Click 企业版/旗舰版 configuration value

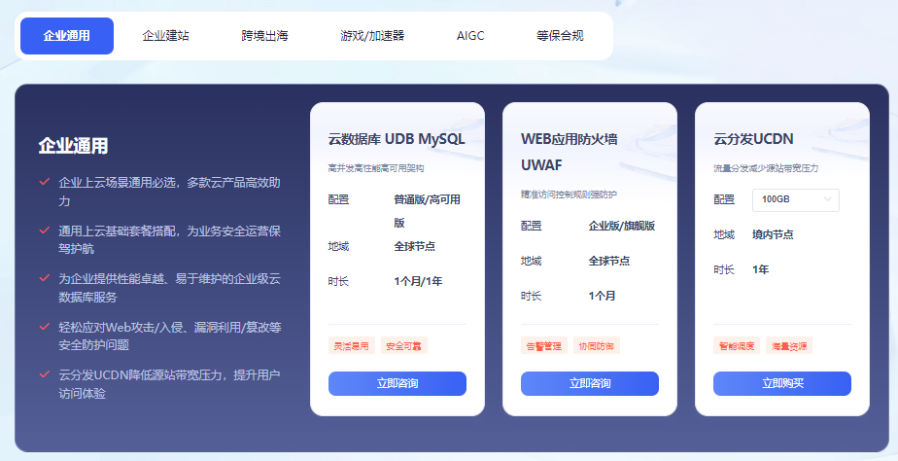click(621, 226)
